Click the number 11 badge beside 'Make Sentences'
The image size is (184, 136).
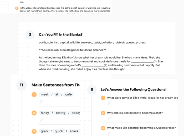(21, 85)
